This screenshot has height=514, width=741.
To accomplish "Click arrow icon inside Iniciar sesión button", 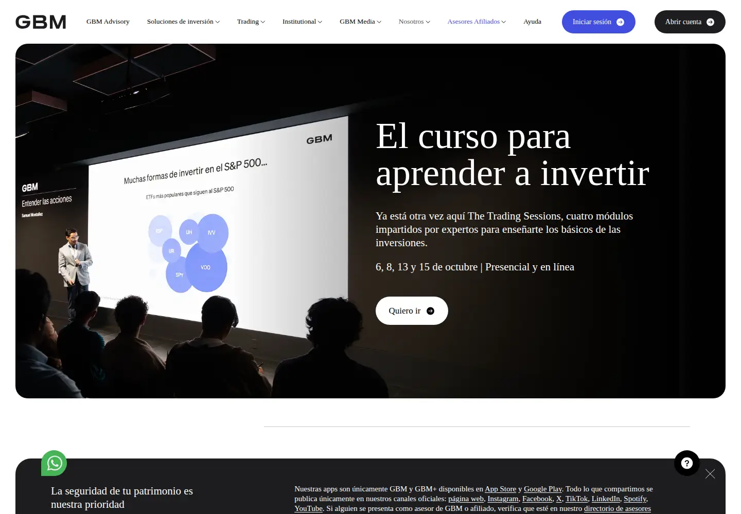I will click(x=620, y=22).
